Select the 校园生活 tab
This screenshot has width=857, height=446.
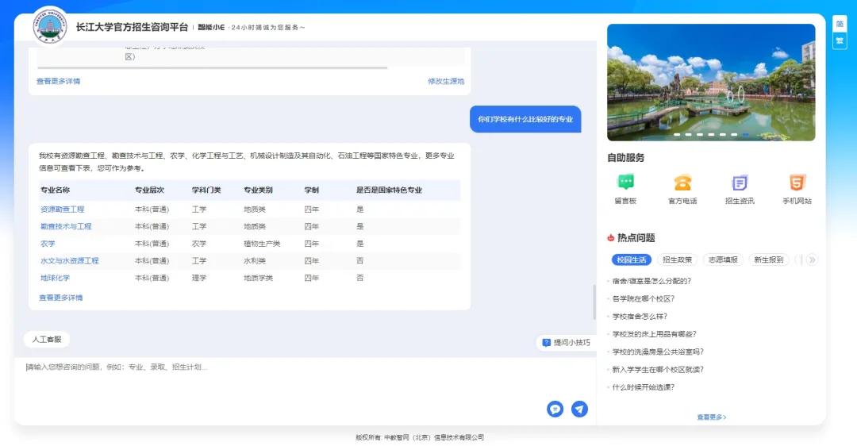[632, 260]
